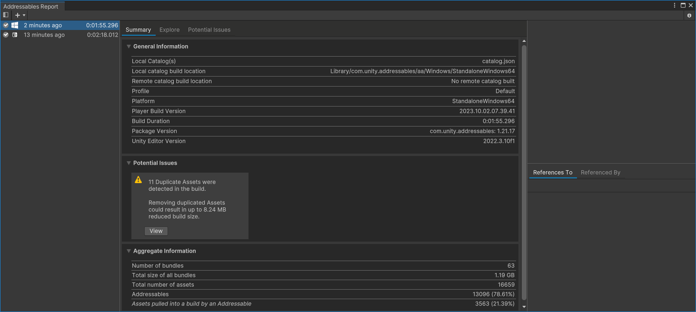Viewport: 696px width, 312px height.
Task: Collapse the General Information section
Action: click(x=128, y=46)
